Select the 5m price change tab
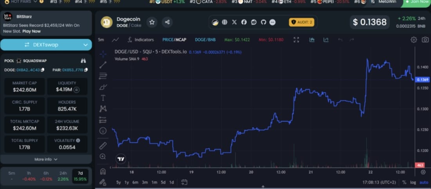 pyautogui.click(x=11, y=176)
